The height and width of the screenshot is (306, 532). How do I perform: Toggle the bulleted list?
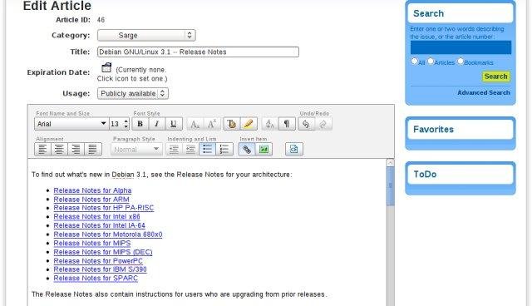click(207, 150)
